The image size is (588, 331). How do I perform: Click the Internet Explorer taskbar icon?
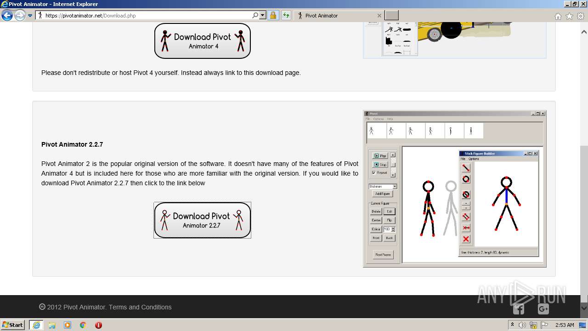coord(36,325)
